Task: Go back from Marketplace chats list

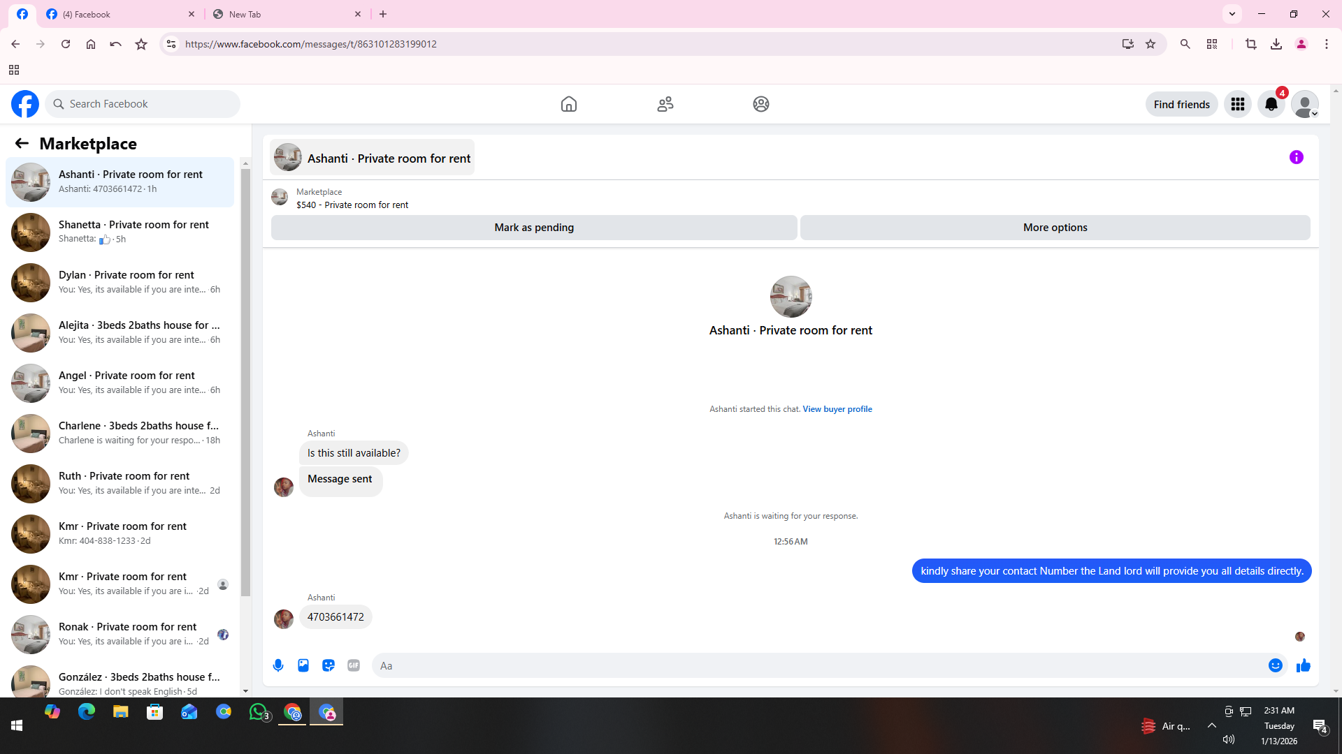Action: (x=22, y=143)
